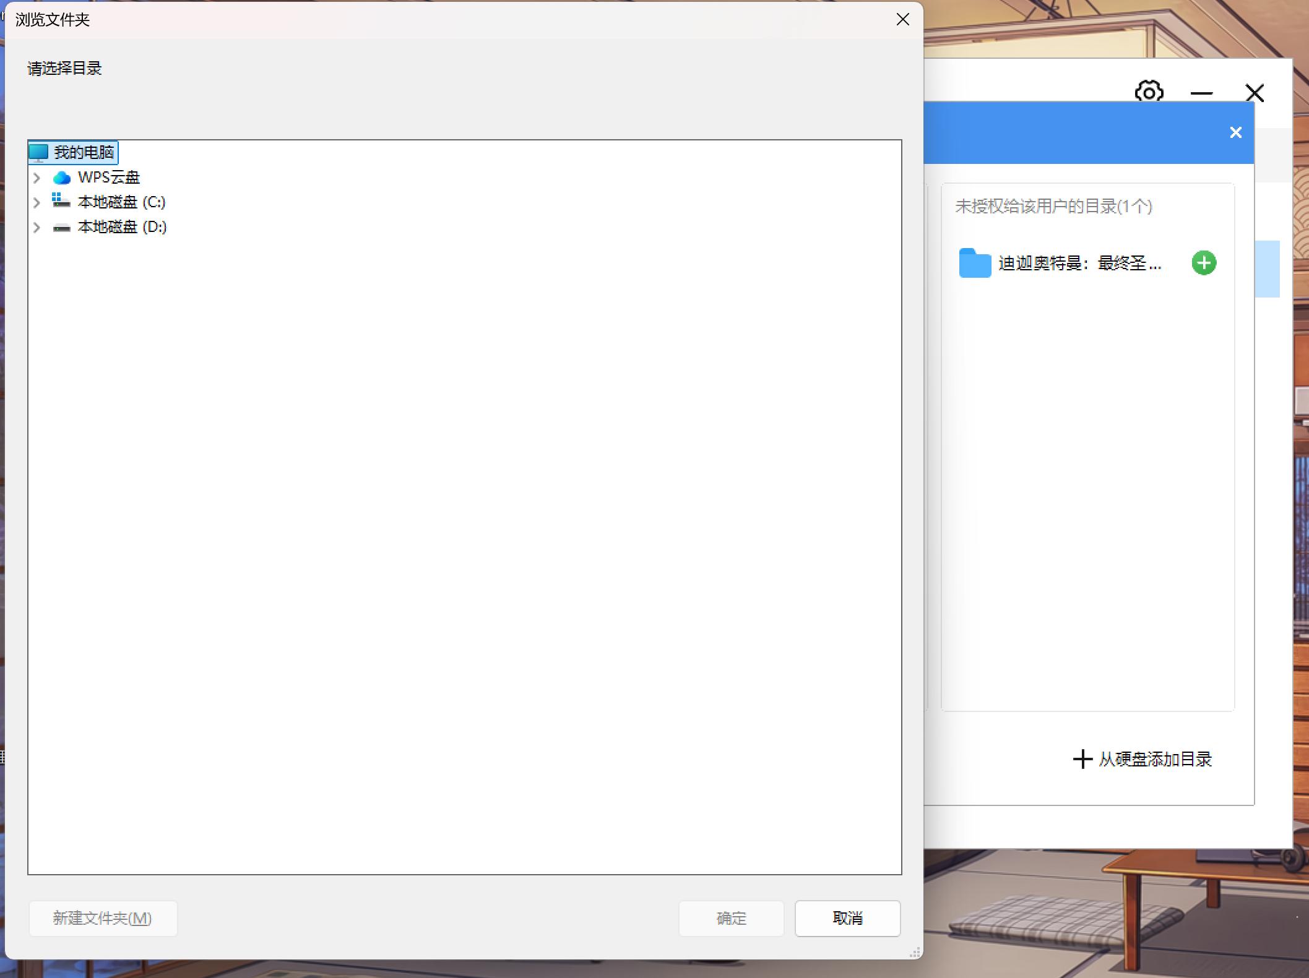
Task: Expand the 本地磁盘 (C:) node
Action: (x=37, y=202)
